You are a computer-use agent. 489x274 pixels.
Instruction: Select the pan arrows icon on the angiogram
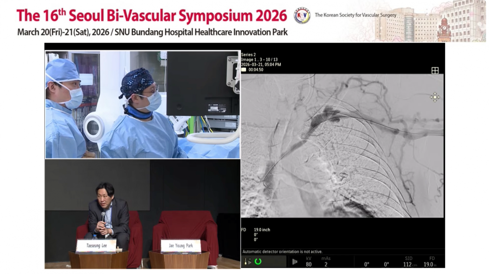435,97
